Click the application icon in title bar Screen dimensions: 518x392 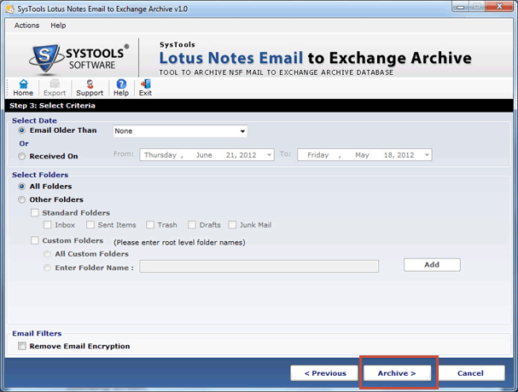(9, 9)
